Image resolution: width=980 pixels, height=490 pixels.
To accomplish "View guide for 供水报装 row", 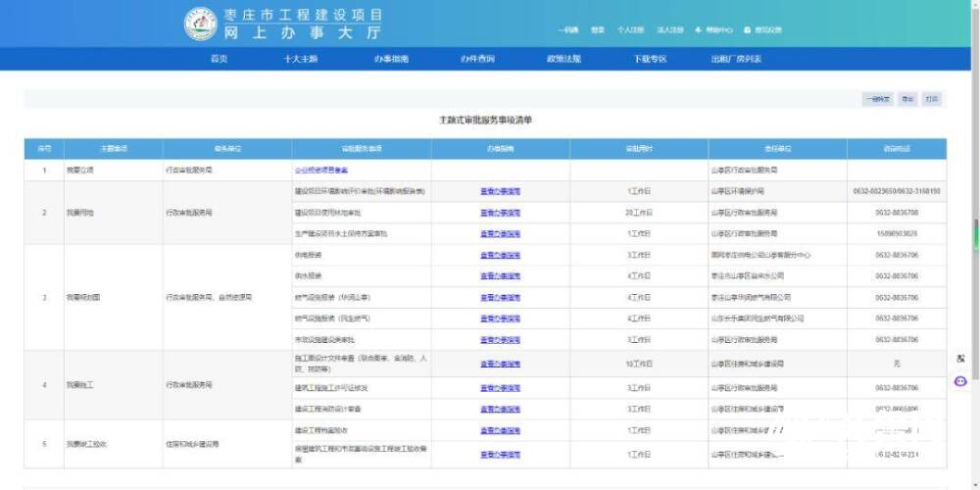I will [500, 276].
